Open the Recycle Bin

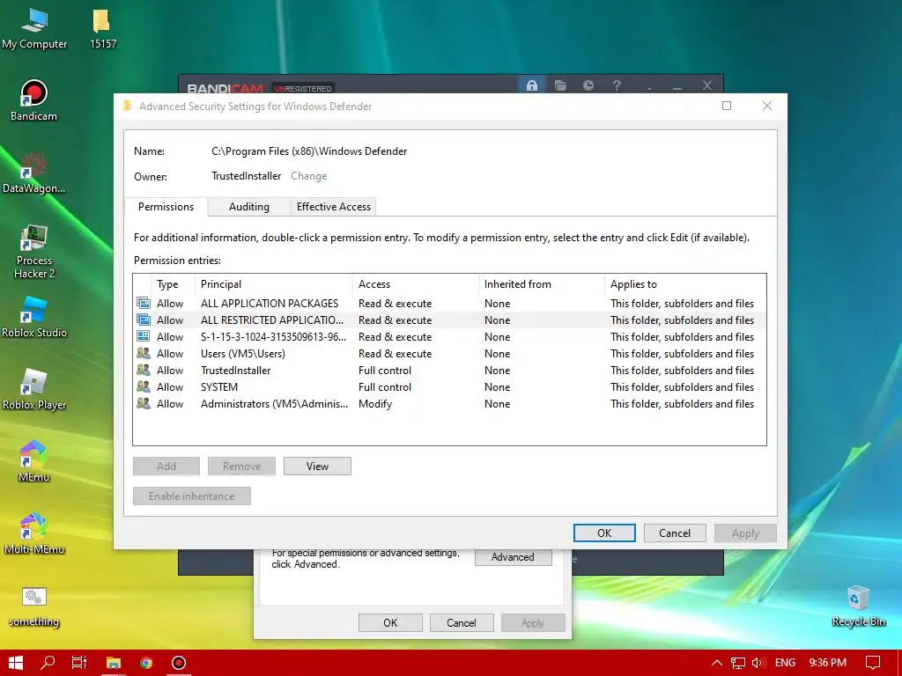pyautogui.click(x=858, y=606)
